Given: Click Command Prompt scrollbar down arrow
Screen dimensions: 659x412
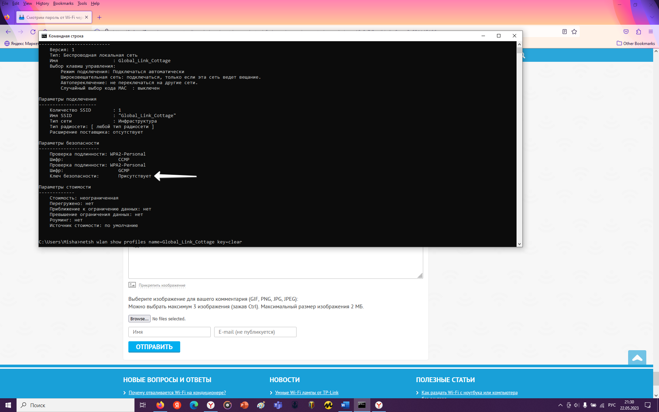Looking at the screenshot, I should click(x=519, y=244).
